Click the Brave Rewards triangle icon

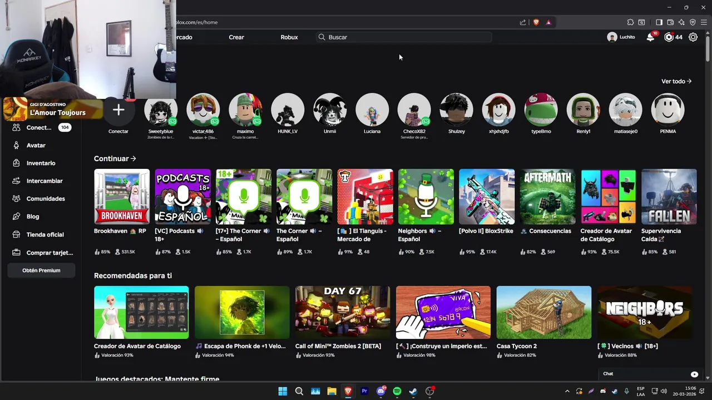(548, 22)
